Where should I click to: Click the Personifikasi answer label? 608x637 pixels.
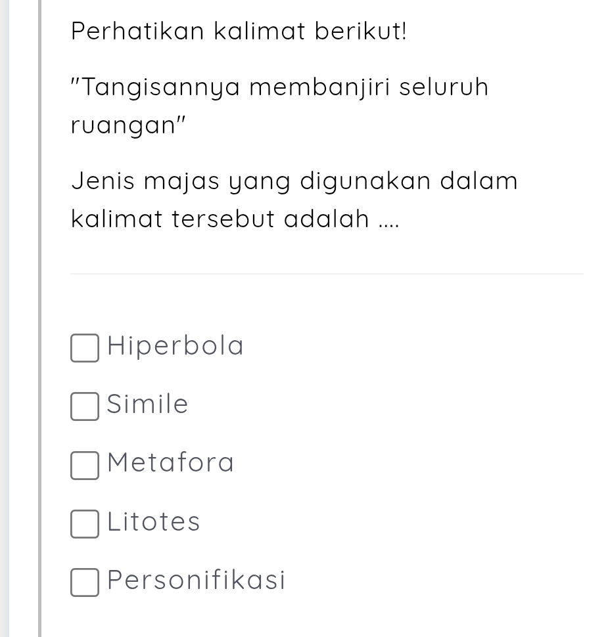click(197, 581)
